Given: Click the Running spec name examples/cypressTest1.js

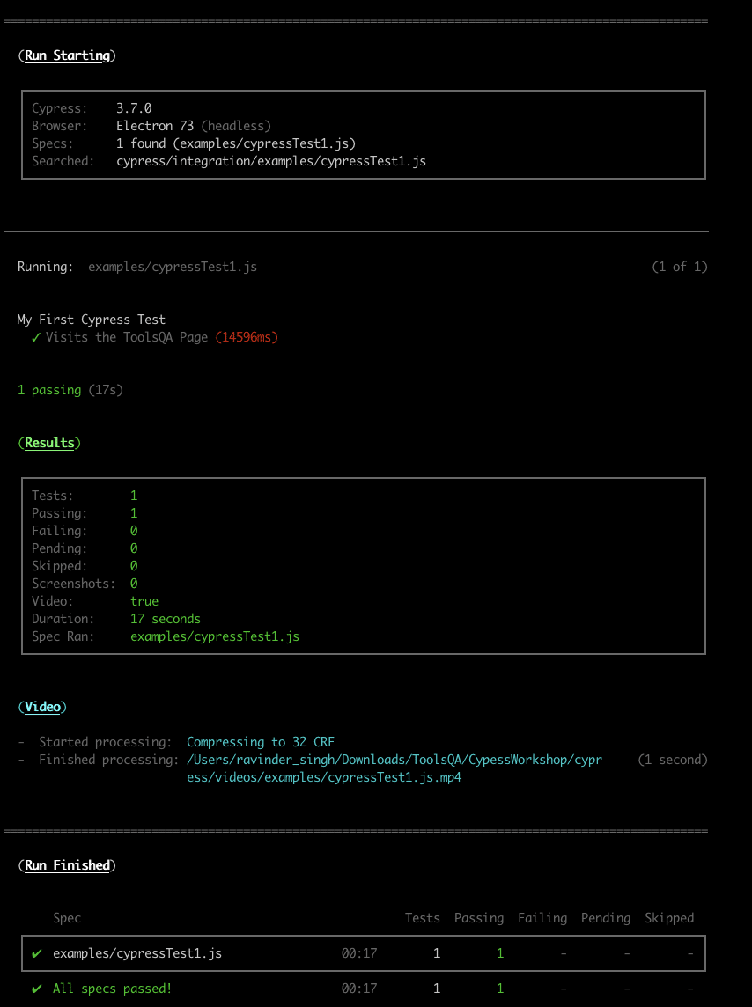Looking at the screenshot, I should click(x=173, y=268).
